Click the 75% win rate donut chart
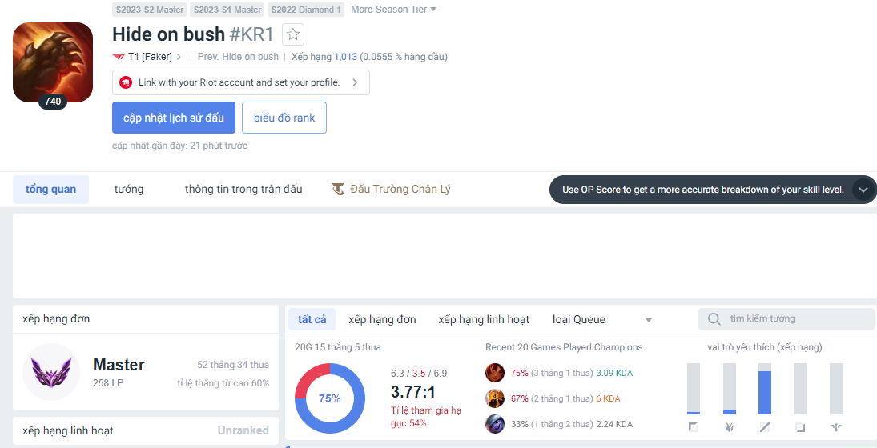 (330, 398)
